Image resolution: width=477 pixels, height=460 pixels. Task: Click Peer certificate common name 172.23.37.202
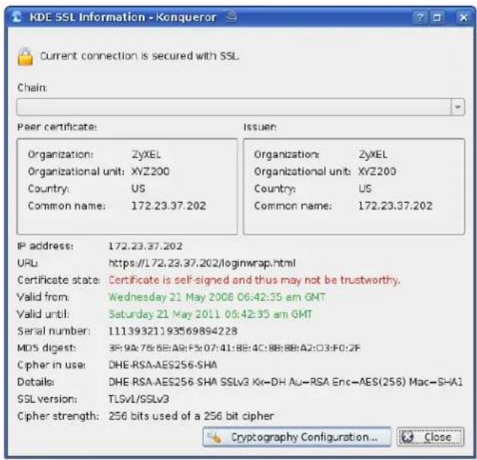click(168, 206)
